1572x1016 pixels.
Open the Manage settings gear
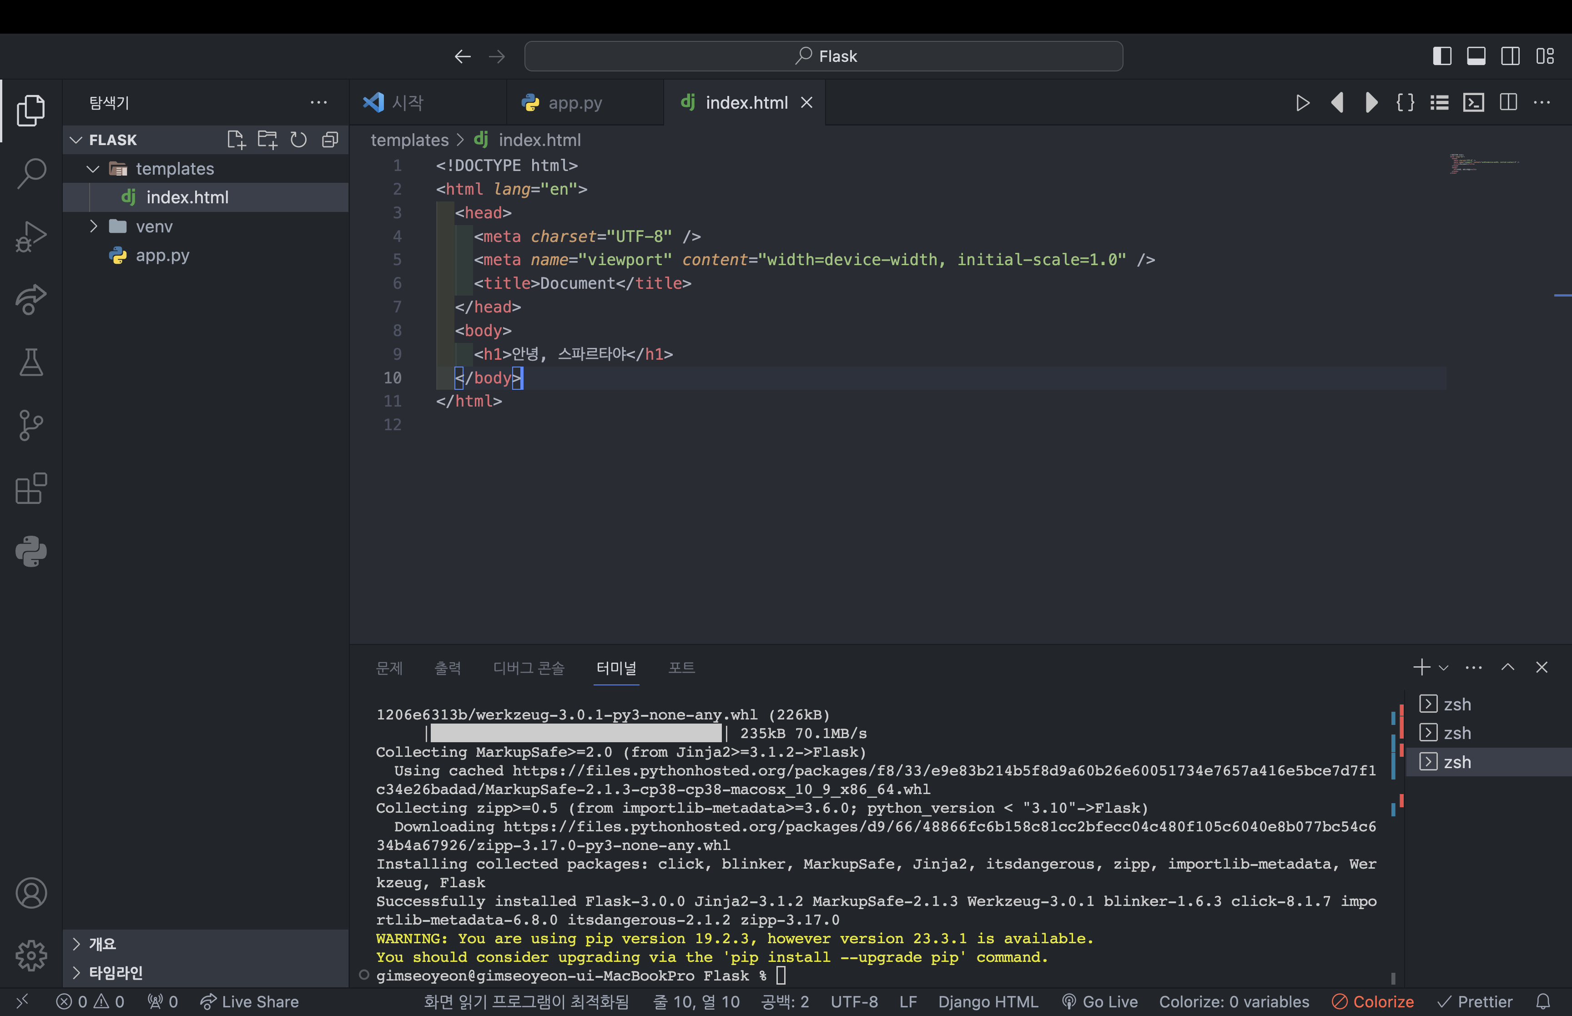tap(31, 956)
